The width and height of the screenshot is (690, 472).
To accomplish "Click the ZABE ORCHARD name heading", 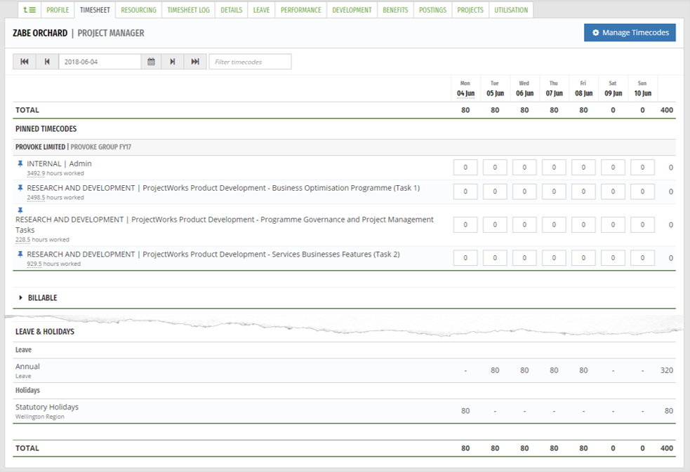I will pyautogui.click(x=40, y=33).
